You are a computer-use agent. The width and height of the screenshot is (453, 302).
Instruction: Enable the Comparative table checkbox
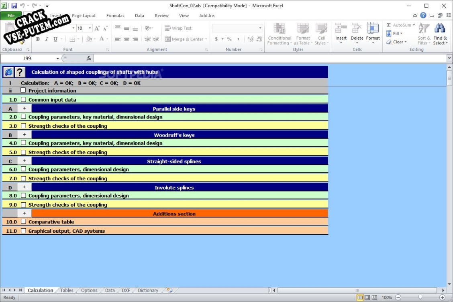(x=23, y=221)
